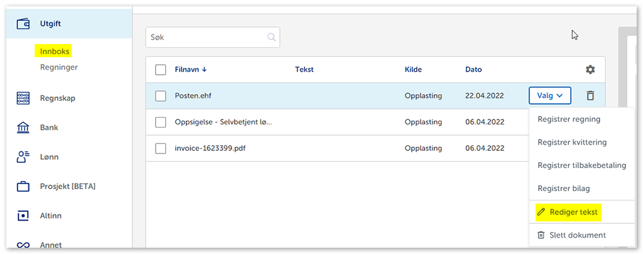Image resolution: width=643 pixels, height=254 pixels.
Task: Go to Regninger in the sidebar
Action: click(x=59, y=67)
